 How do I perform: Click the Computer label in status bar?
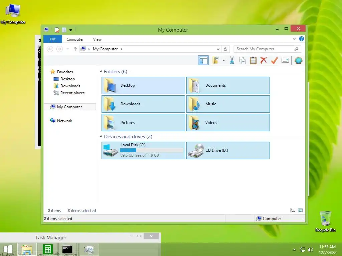tap(272, 219)
